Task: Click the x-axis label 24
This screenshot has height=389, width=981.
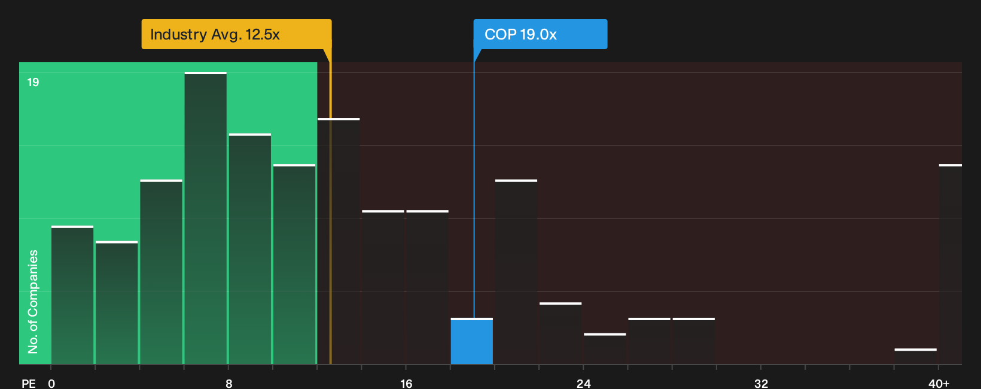Action: pyautogui.click(x=584, y=384)
